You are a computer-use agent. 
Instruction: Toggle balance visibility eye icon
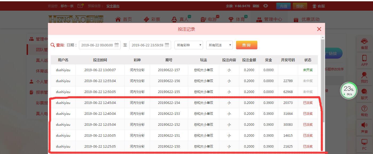pos(266,6)
